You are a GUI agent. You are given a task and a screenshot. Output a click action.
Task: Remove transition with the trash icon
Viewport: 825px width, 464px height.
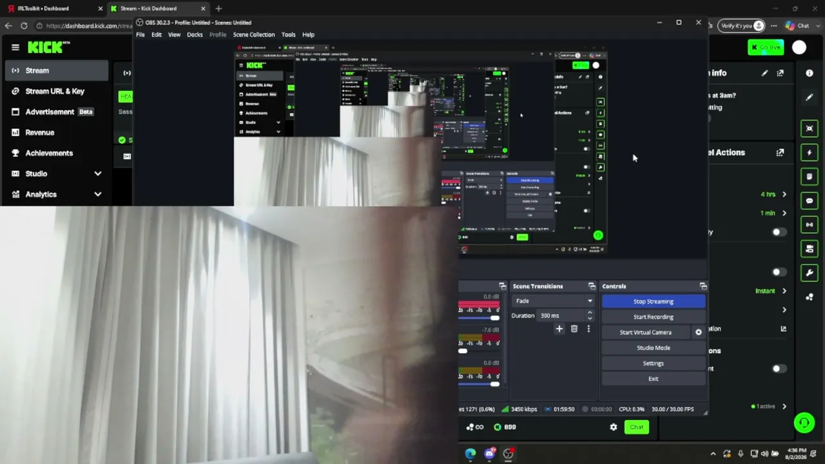[x=574, y=329]
